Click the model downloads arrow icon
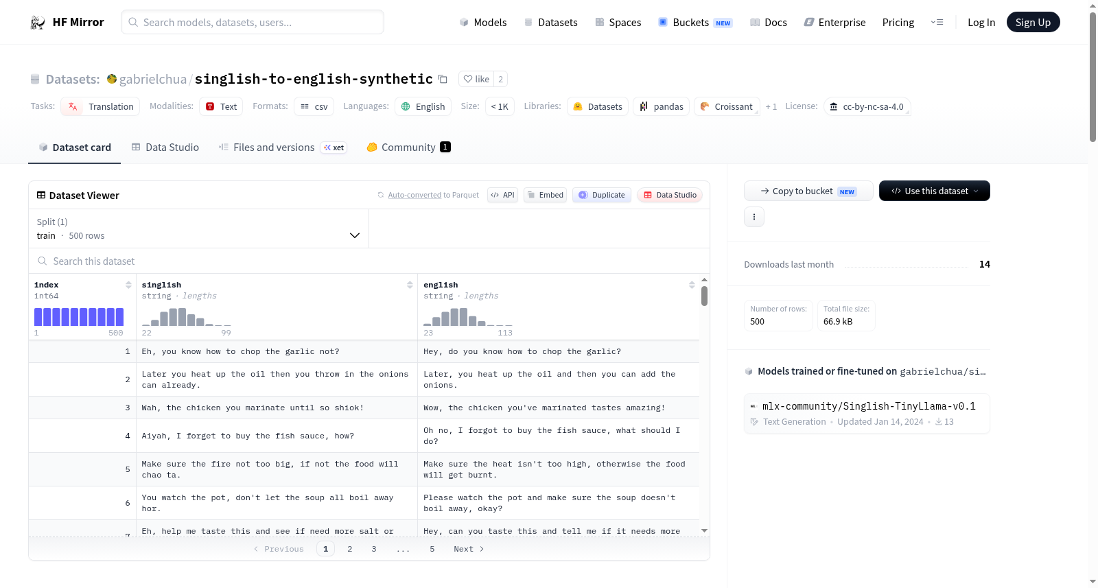 click(939, 422)
